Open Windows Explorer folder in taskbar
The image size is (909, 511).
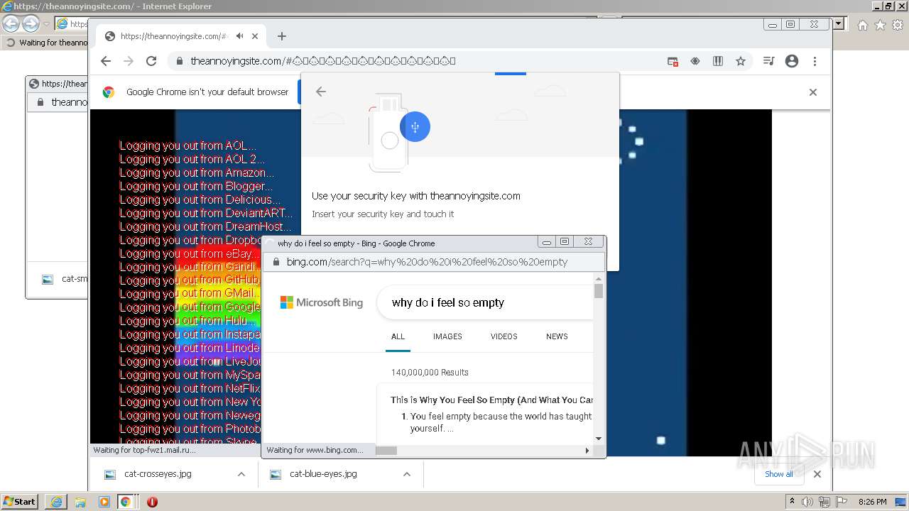click(80, 502)
